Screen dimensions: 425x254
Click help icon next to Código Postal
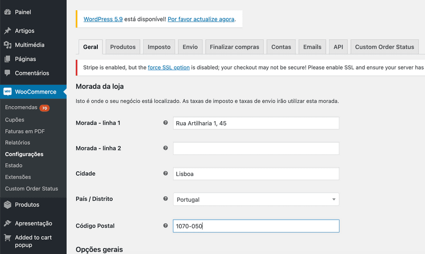coord(165,226)
